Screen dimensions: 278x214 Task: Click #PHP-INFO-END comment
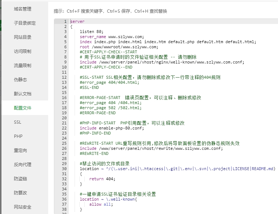[95, 133]
